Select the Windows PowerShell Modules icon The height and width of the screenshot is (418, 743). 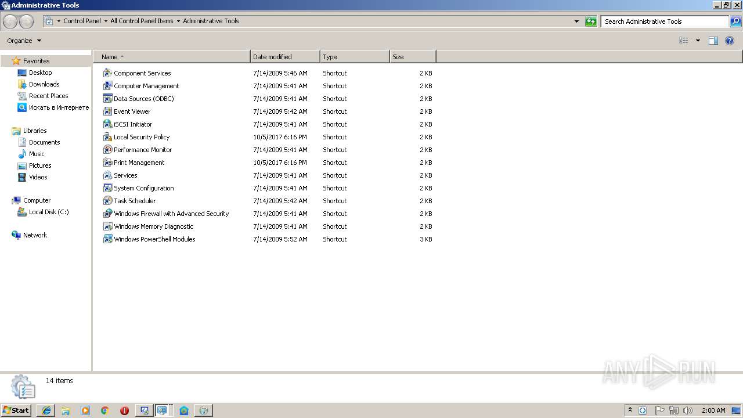coord(107,239)
